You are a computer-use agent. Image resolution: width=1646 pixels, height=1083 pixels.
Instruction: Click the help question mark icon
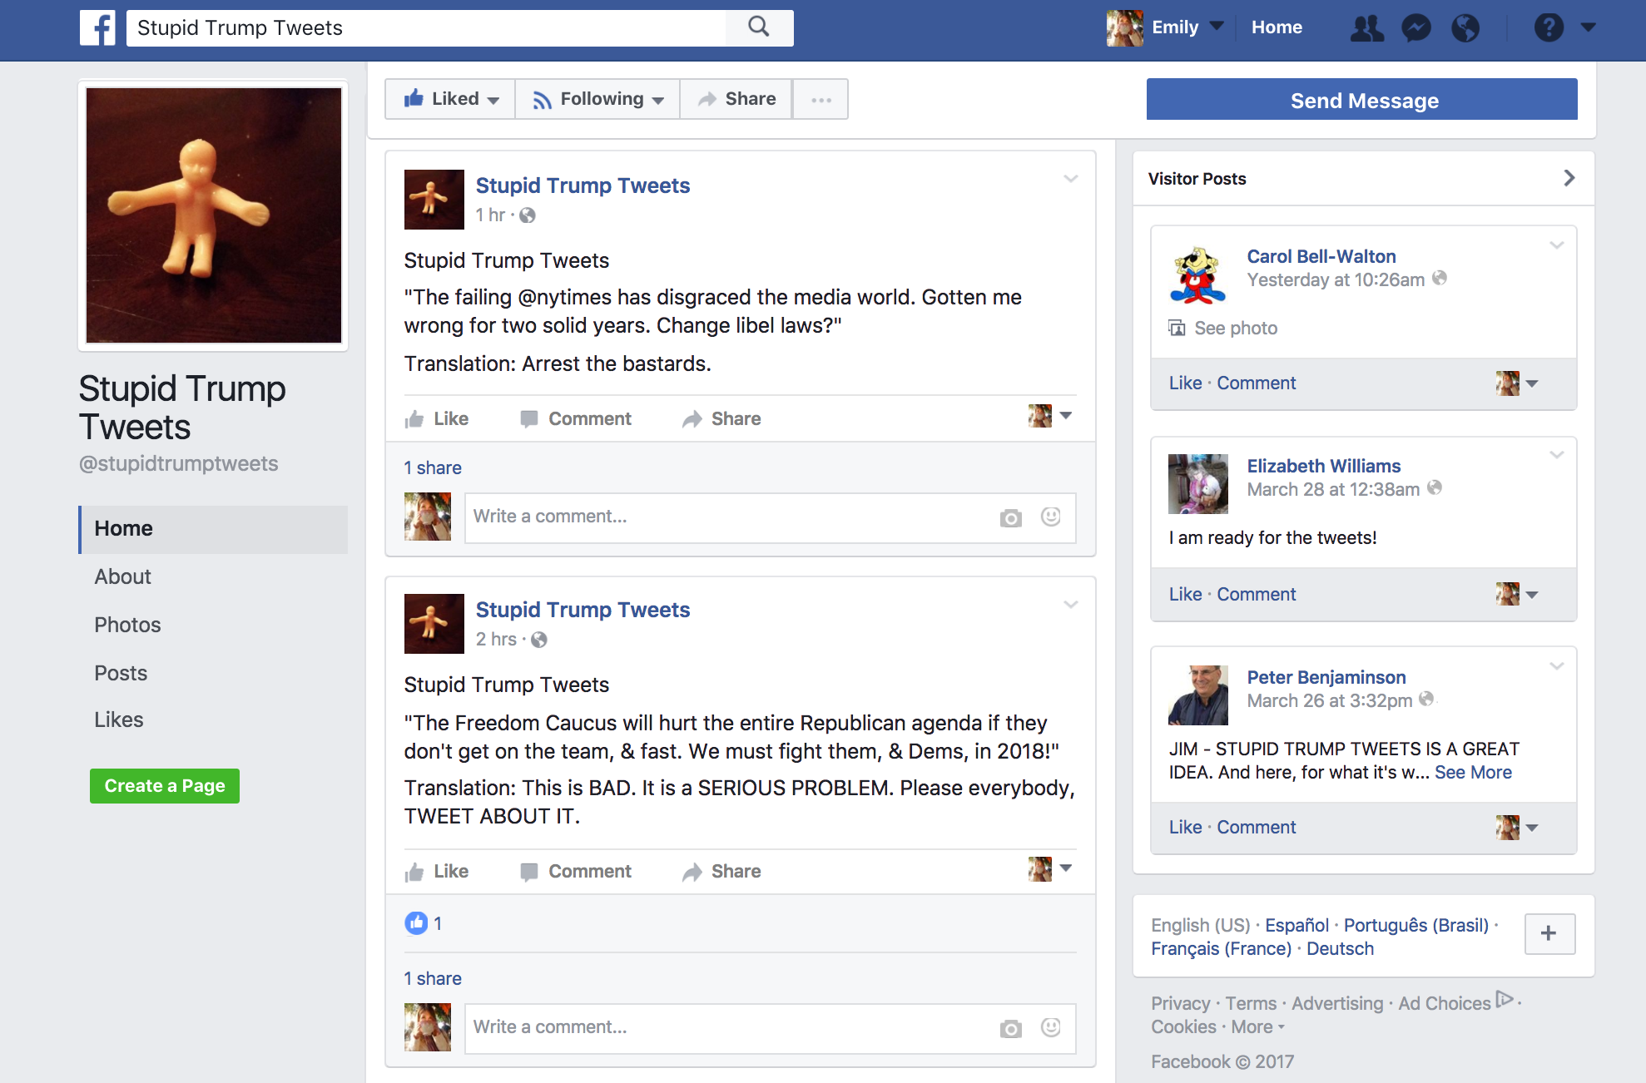pos(1549,28)
